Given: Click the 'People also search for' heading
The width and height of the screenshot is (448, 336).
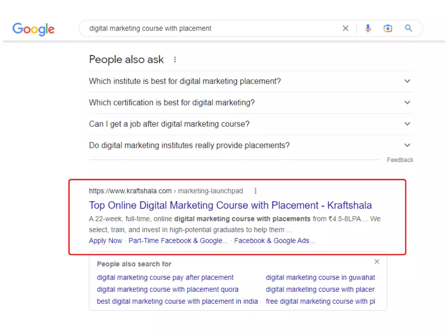Looking at the screenshot, I should click(134, 264).
